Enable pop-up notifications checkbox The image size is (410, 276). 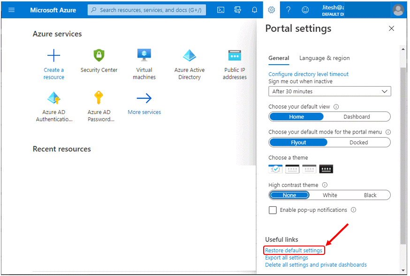[273, 210]
